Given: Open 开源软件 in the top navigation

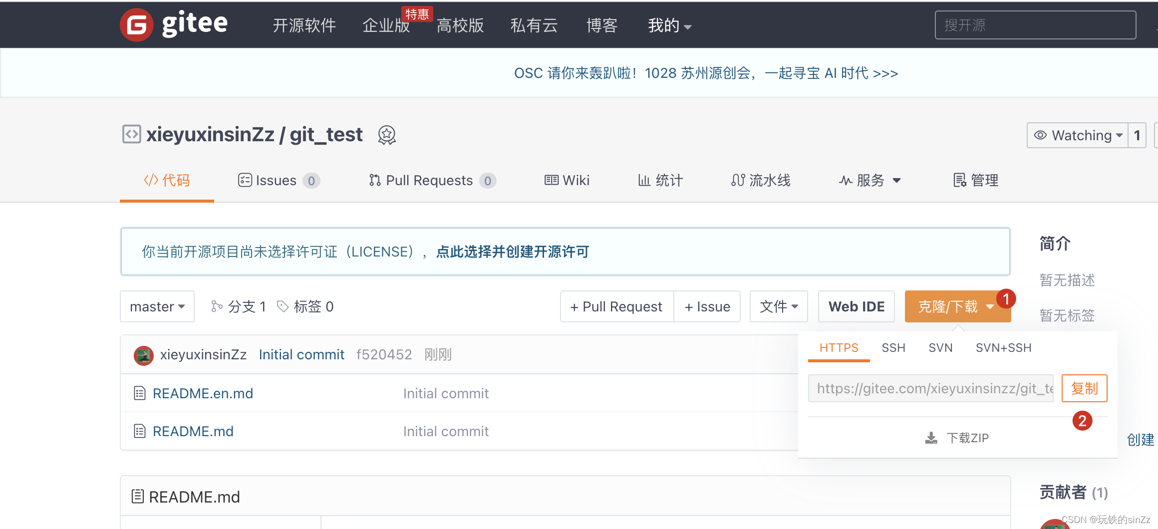Looking at the screenshot, I should pyautogui.click(x=304, y=25).
